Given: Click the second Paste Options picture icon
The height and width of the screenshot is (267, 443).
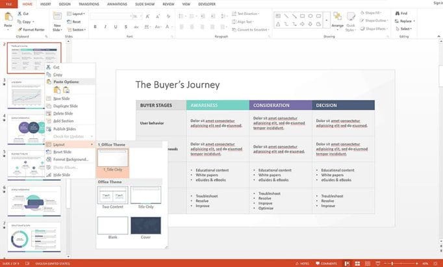Looking at the screenshot, I should 66,90.
